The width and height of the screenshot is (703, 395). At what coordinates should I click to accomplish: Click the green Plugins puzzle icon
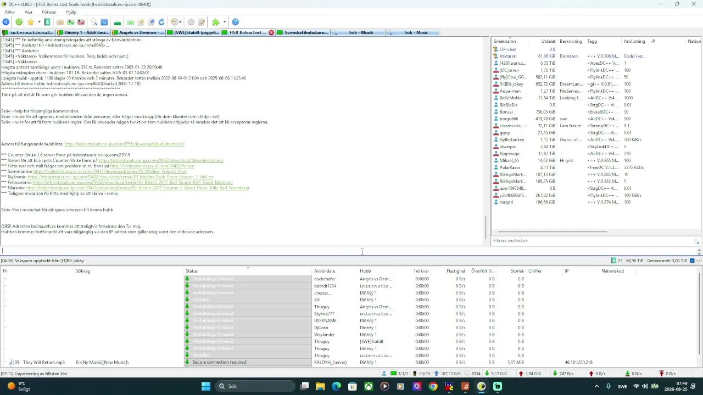(216, 22)
